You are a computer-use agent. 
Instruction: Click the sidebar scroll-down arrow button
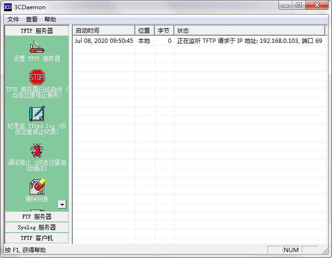pos(62,204)
